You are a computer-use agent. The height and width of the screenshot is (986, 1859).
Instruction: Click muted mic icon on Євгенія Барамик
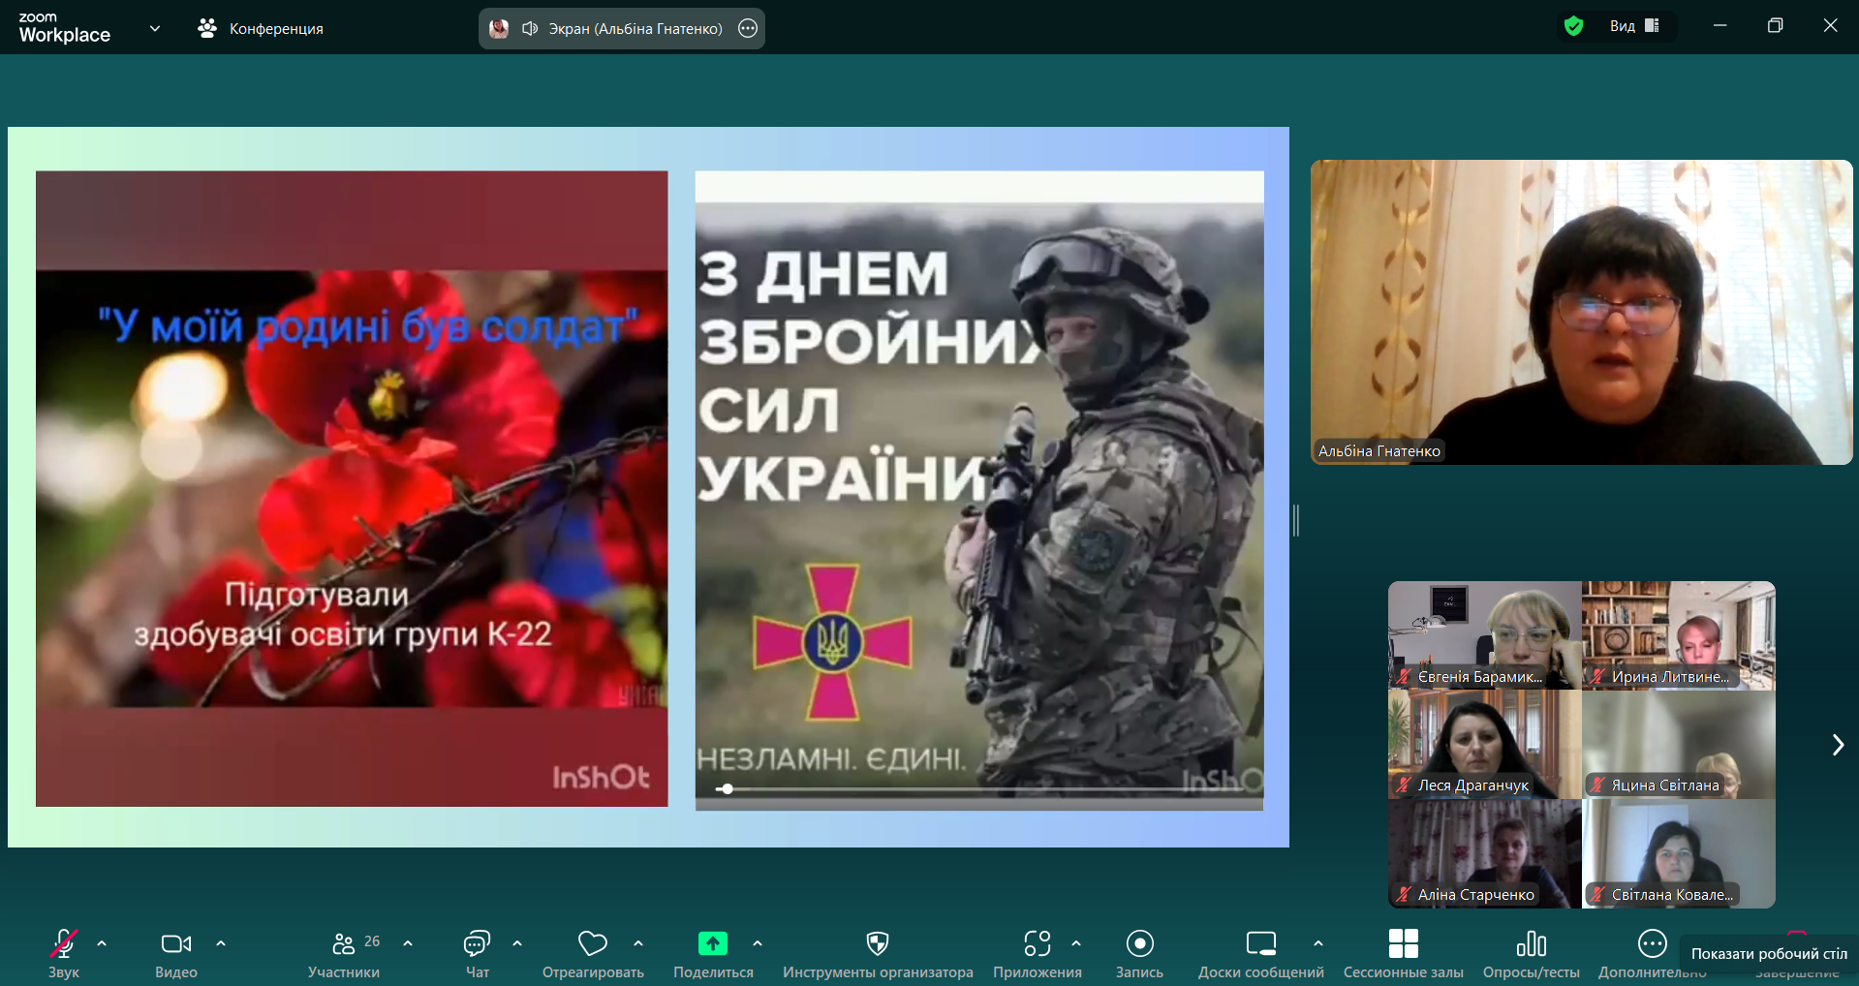coord(1404,676)
